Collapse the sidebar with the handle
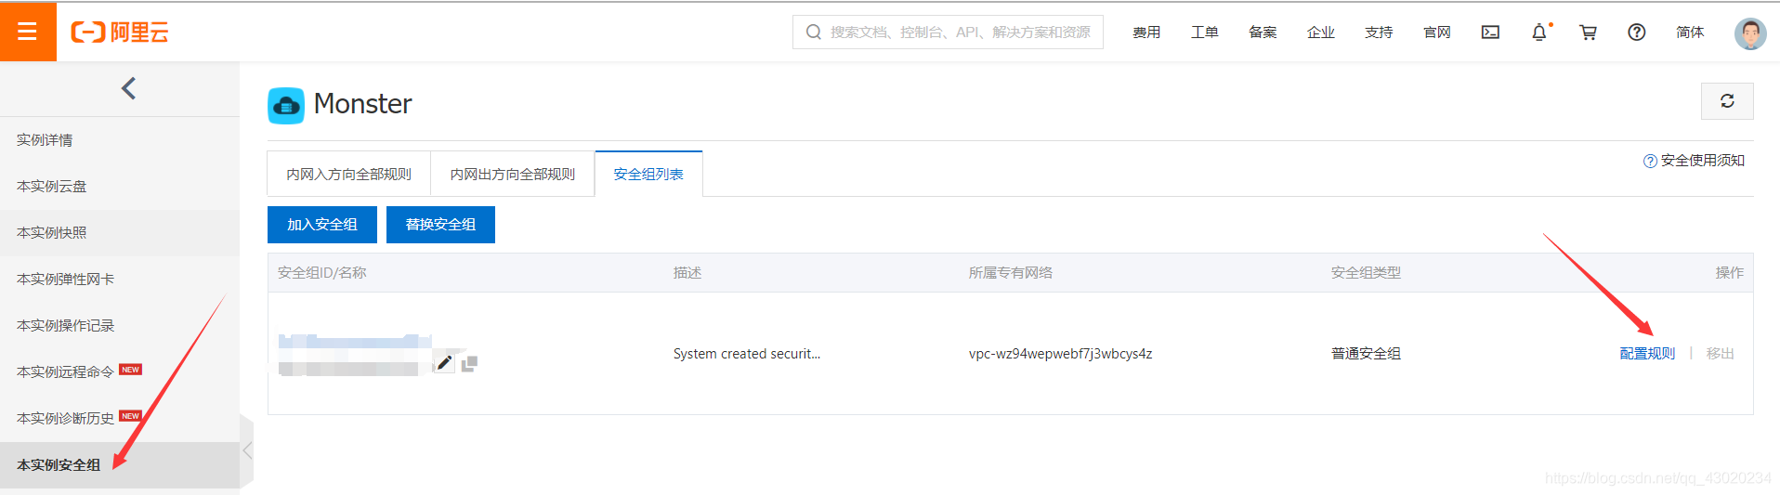The image size is (1780, 495). click(x=246, y=451)
